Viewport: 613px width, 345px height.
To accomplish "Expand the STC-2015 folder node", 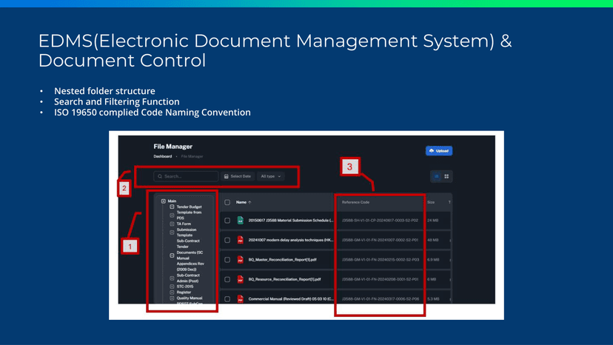I will click(x=172, y=287).
